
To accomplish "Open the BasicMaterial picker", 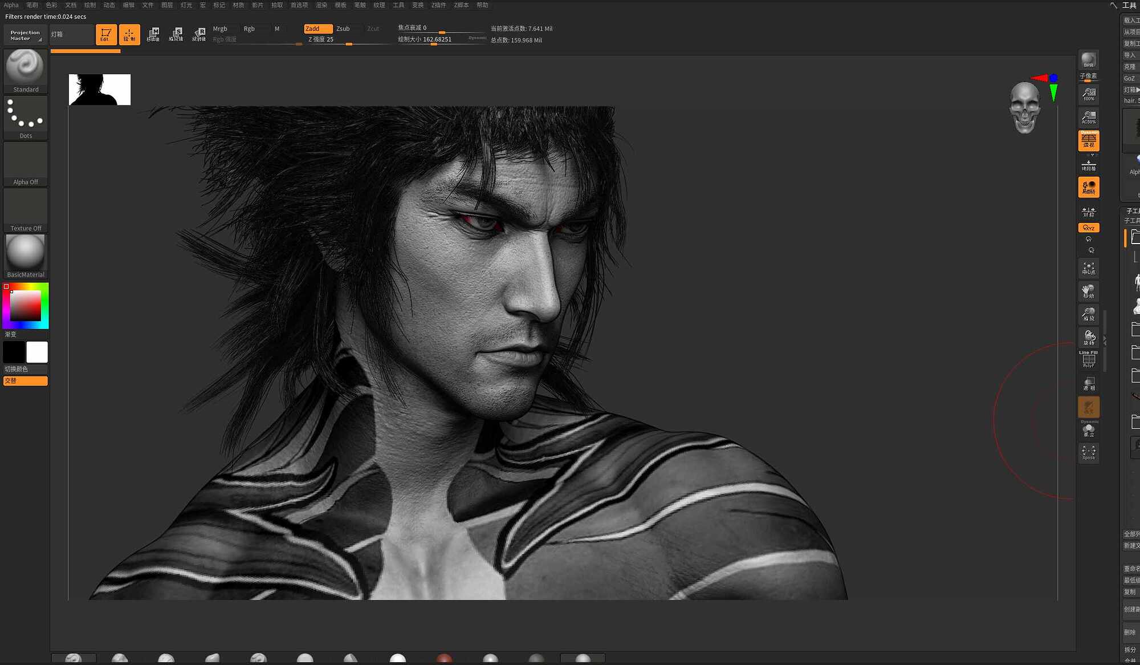I will tap(26, 256).
